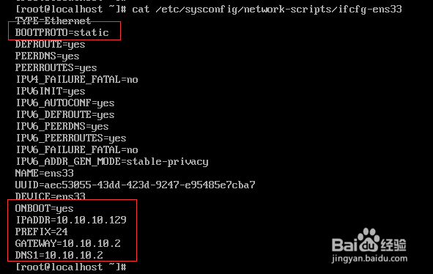Click the GATEWAY=10.10.10.2 line
Image resolution: width=433 pixels, height=274 pixels.
68,243
